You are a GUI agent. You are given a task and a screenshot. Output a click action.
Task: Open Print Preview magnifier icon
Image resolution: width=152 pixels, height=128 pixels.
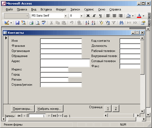tap(38, 23)
